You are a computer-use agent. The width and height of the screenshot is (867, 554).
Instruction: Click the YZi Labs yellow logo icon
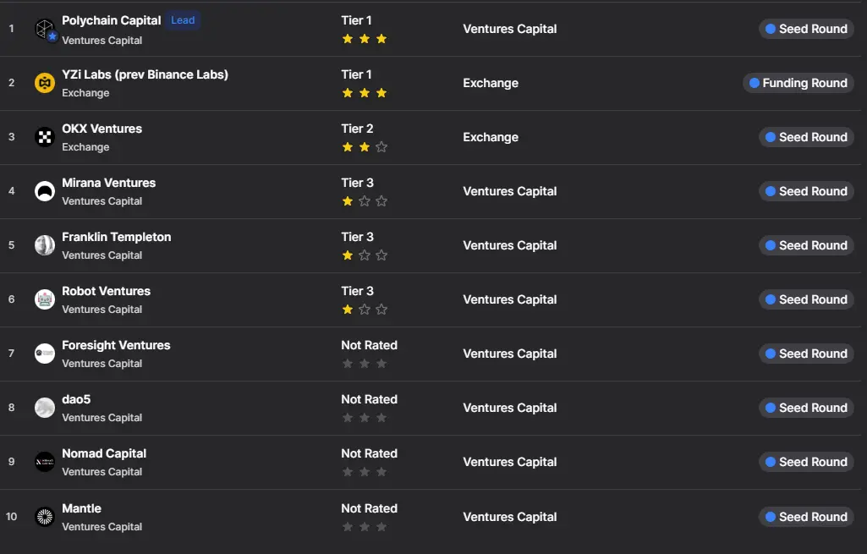pyautogui.click(x=45, y=83)
